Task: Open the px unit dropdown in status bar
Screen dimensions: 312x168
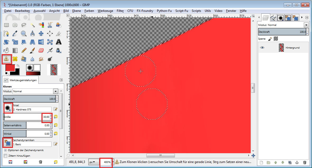Action: point(94,162)
